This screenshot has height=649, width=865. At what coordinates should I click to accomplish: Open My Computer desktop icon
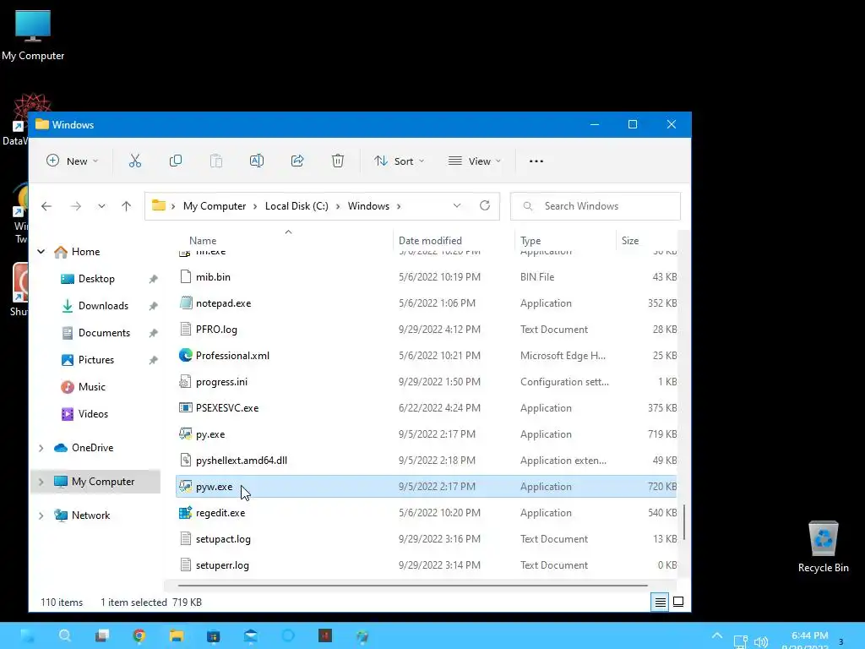33,34
